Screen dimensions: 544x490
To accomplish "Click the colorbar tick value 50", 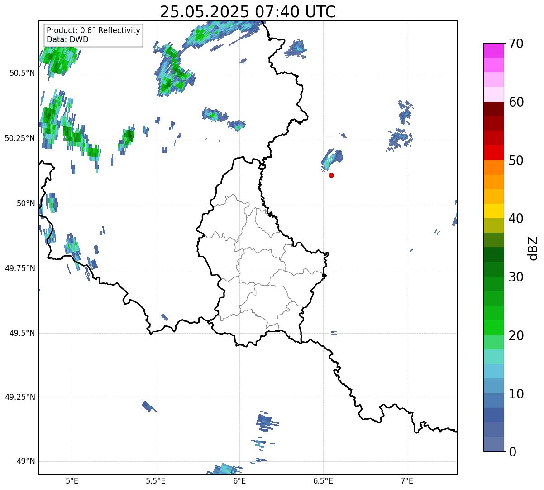I will pyautogui.click(x=516, y=160).
